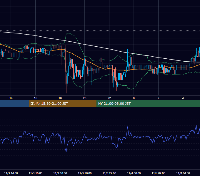Image resolution: width=200 pixels, height=176 pixels.
Task: Click the NY 21:00-06:00 JST session band
Action: tap(148, 104)
